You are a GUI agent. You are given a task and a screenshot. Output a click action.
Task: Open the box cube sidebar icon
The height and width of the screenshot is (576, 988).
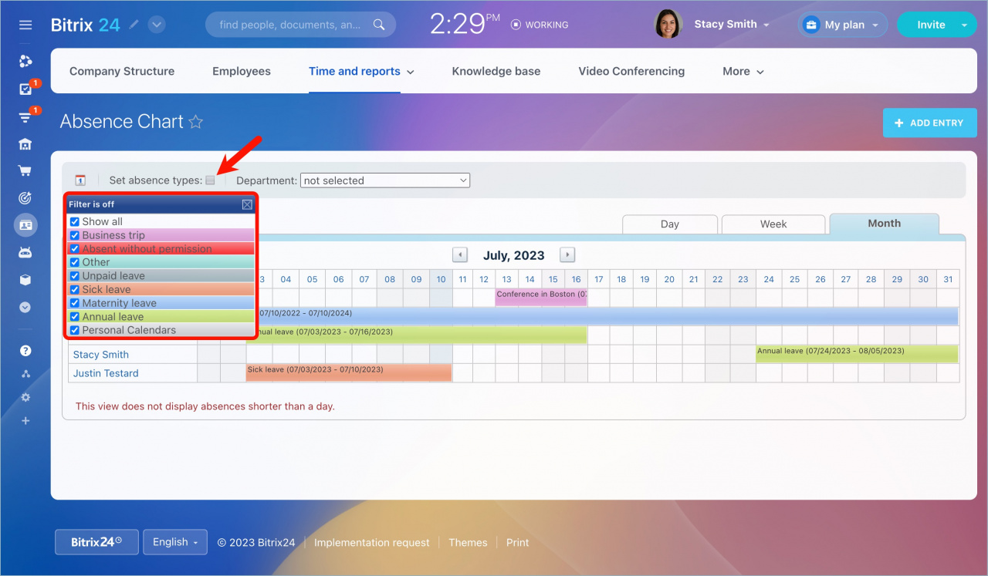point(25,280)
